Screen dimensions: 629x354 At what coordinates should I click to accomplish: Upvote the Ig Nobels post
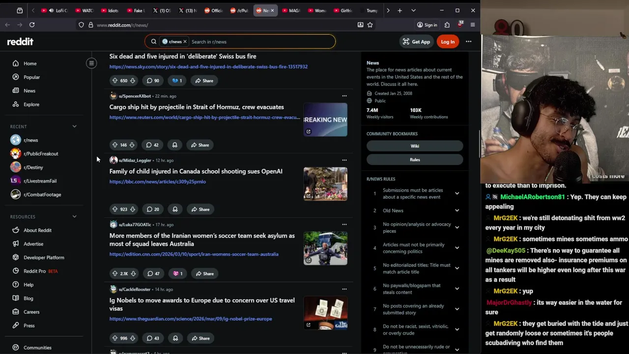point(115,338)
